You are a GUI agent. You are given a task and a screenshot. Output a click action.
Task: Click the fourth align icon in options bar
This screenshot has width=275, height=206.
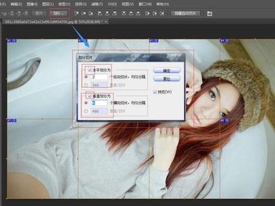100,13
